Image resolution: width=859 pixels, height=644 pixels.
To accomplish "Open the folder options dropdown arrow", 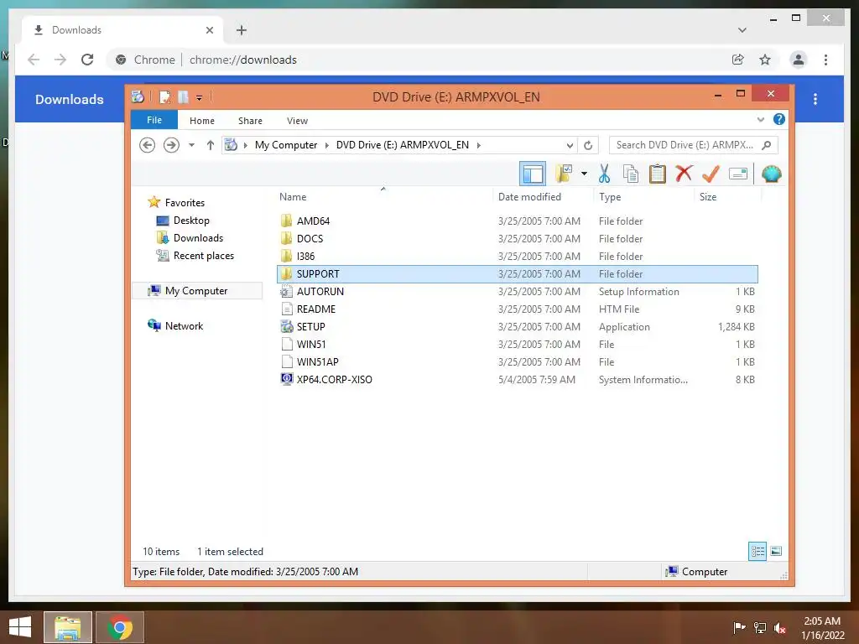I will coord(584,174).
